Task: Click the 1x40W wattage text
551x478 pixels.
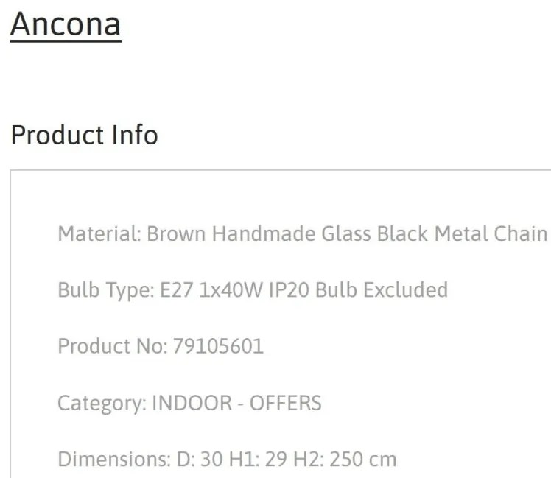Action: coord(231,290)
